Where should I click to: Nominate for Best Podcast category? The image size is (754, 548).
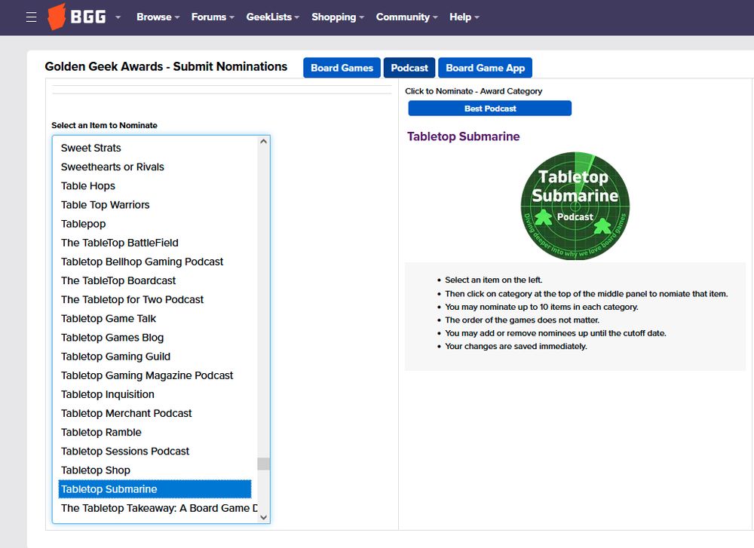tap(490, 109)
